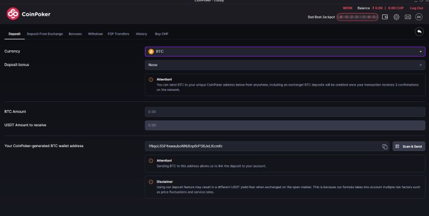Click the Bad Beat Jackpot counter
This screenshot has width=429, height=216.
pyautogui.click(x=357, y=17)
